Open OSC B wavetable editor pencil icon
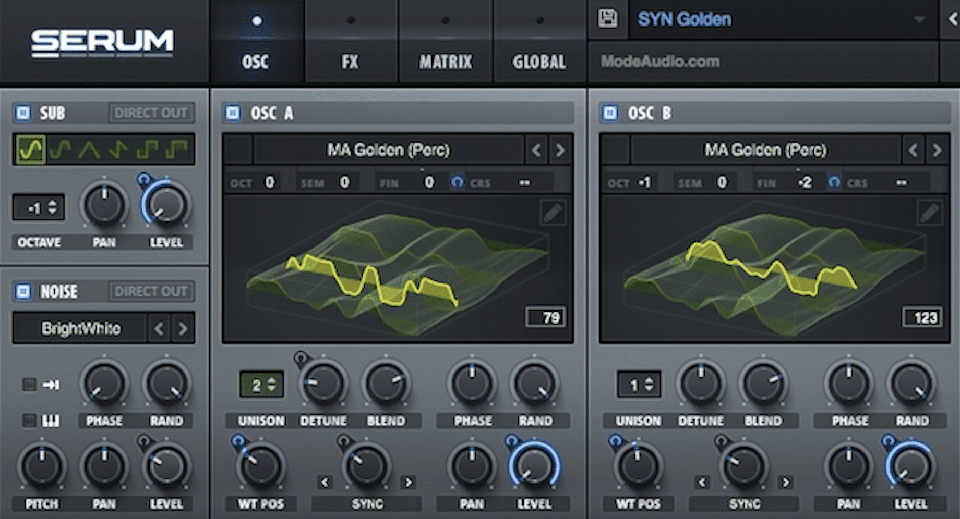Viewport: 960px width, 519px height. (x=930, y=213)
